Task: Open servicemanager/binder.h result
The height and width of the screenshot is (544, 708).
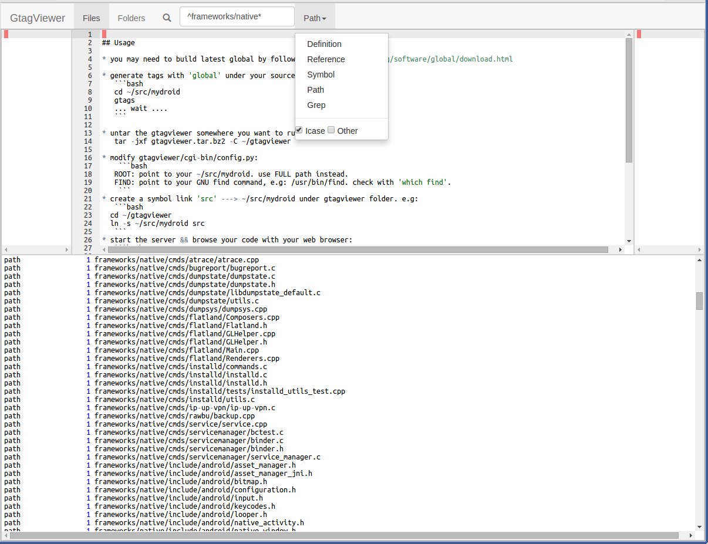Action: [x=189, y=448]
